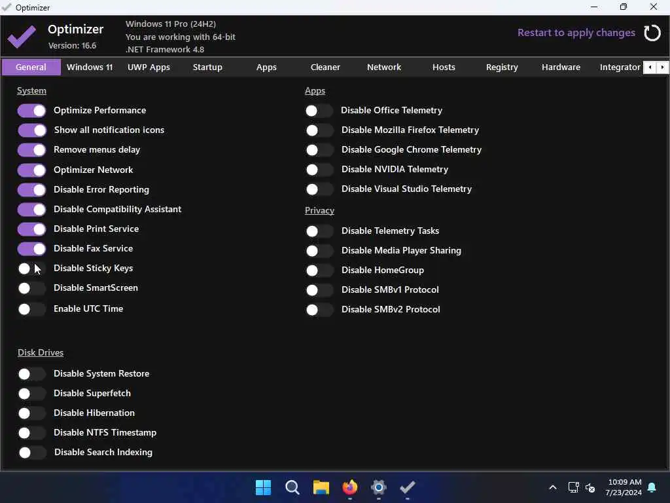This screenshot has width=670, height=503.
Task: Click the Apps section heading
Action: point(315,90)
